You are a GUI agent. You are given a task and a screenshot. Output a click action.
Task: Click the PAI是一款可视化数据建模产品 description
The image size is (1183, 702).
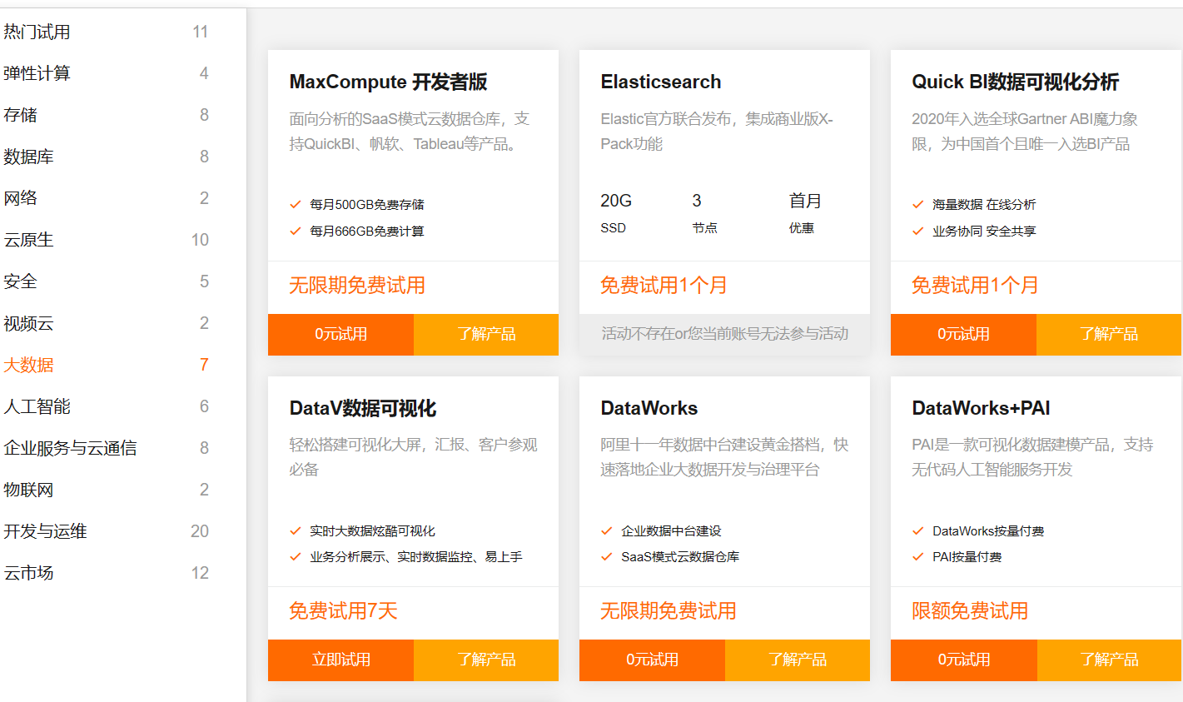pyautogui.click(x=1032, y=457)
